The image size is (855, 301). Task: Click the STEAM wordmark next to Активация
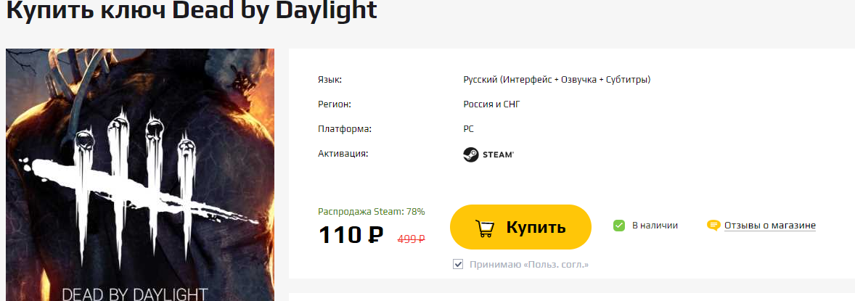pyautogui.click(x=498, y=155)
